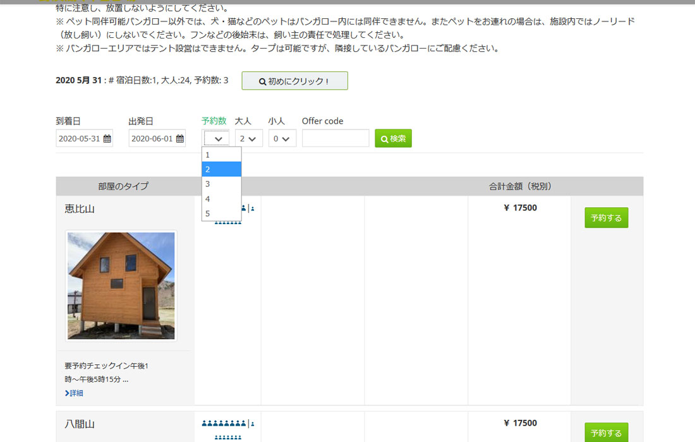The height and width of the screenshot is (442, 695).
Task: Click the 恵比山 bungalow photo thumbnail
Action: click(121, 285)
